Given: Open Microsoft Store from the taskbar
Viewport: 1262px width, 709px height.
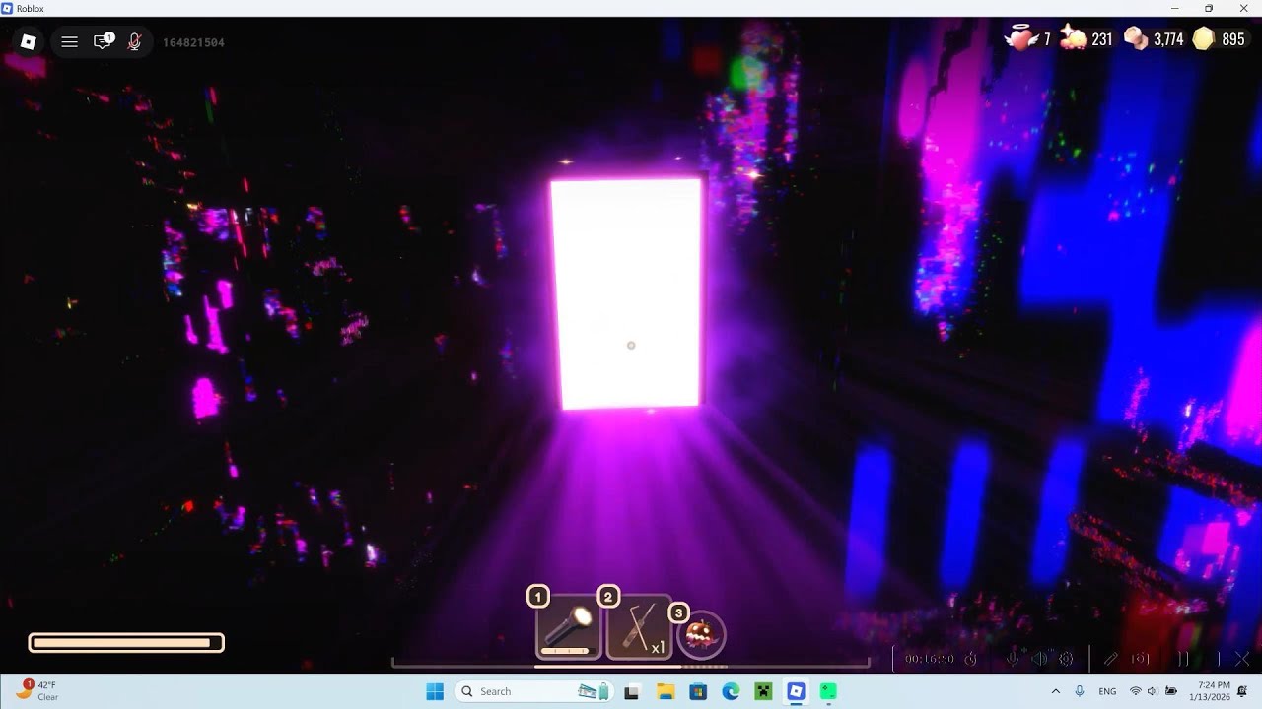Looking at the screenshot, I should click(698, 691).
